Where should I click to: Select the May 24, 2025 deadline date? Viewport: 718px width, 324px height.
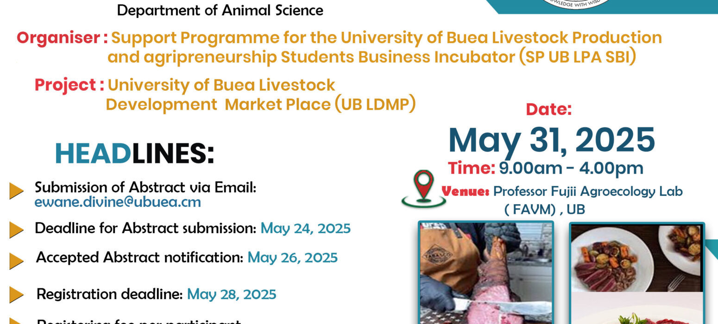tap(306, 228)
